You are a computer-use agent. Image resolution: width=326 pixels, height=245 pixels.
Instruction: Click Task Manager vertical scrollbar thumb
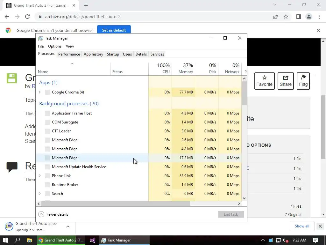(244, 93)
